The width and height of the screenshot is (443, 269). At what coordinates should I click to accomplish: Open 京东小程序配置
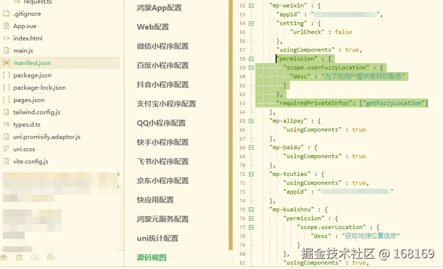pyautogui.click(x=162, y=180)
